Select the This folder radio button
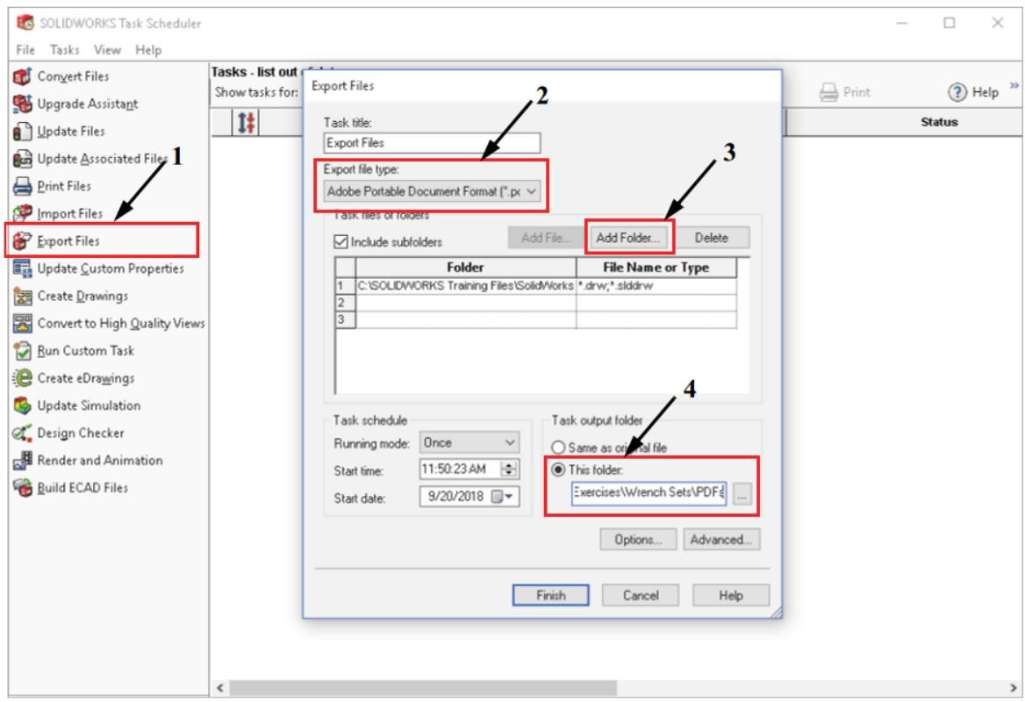The image size is (1025, 702). [x=557, y=470]
